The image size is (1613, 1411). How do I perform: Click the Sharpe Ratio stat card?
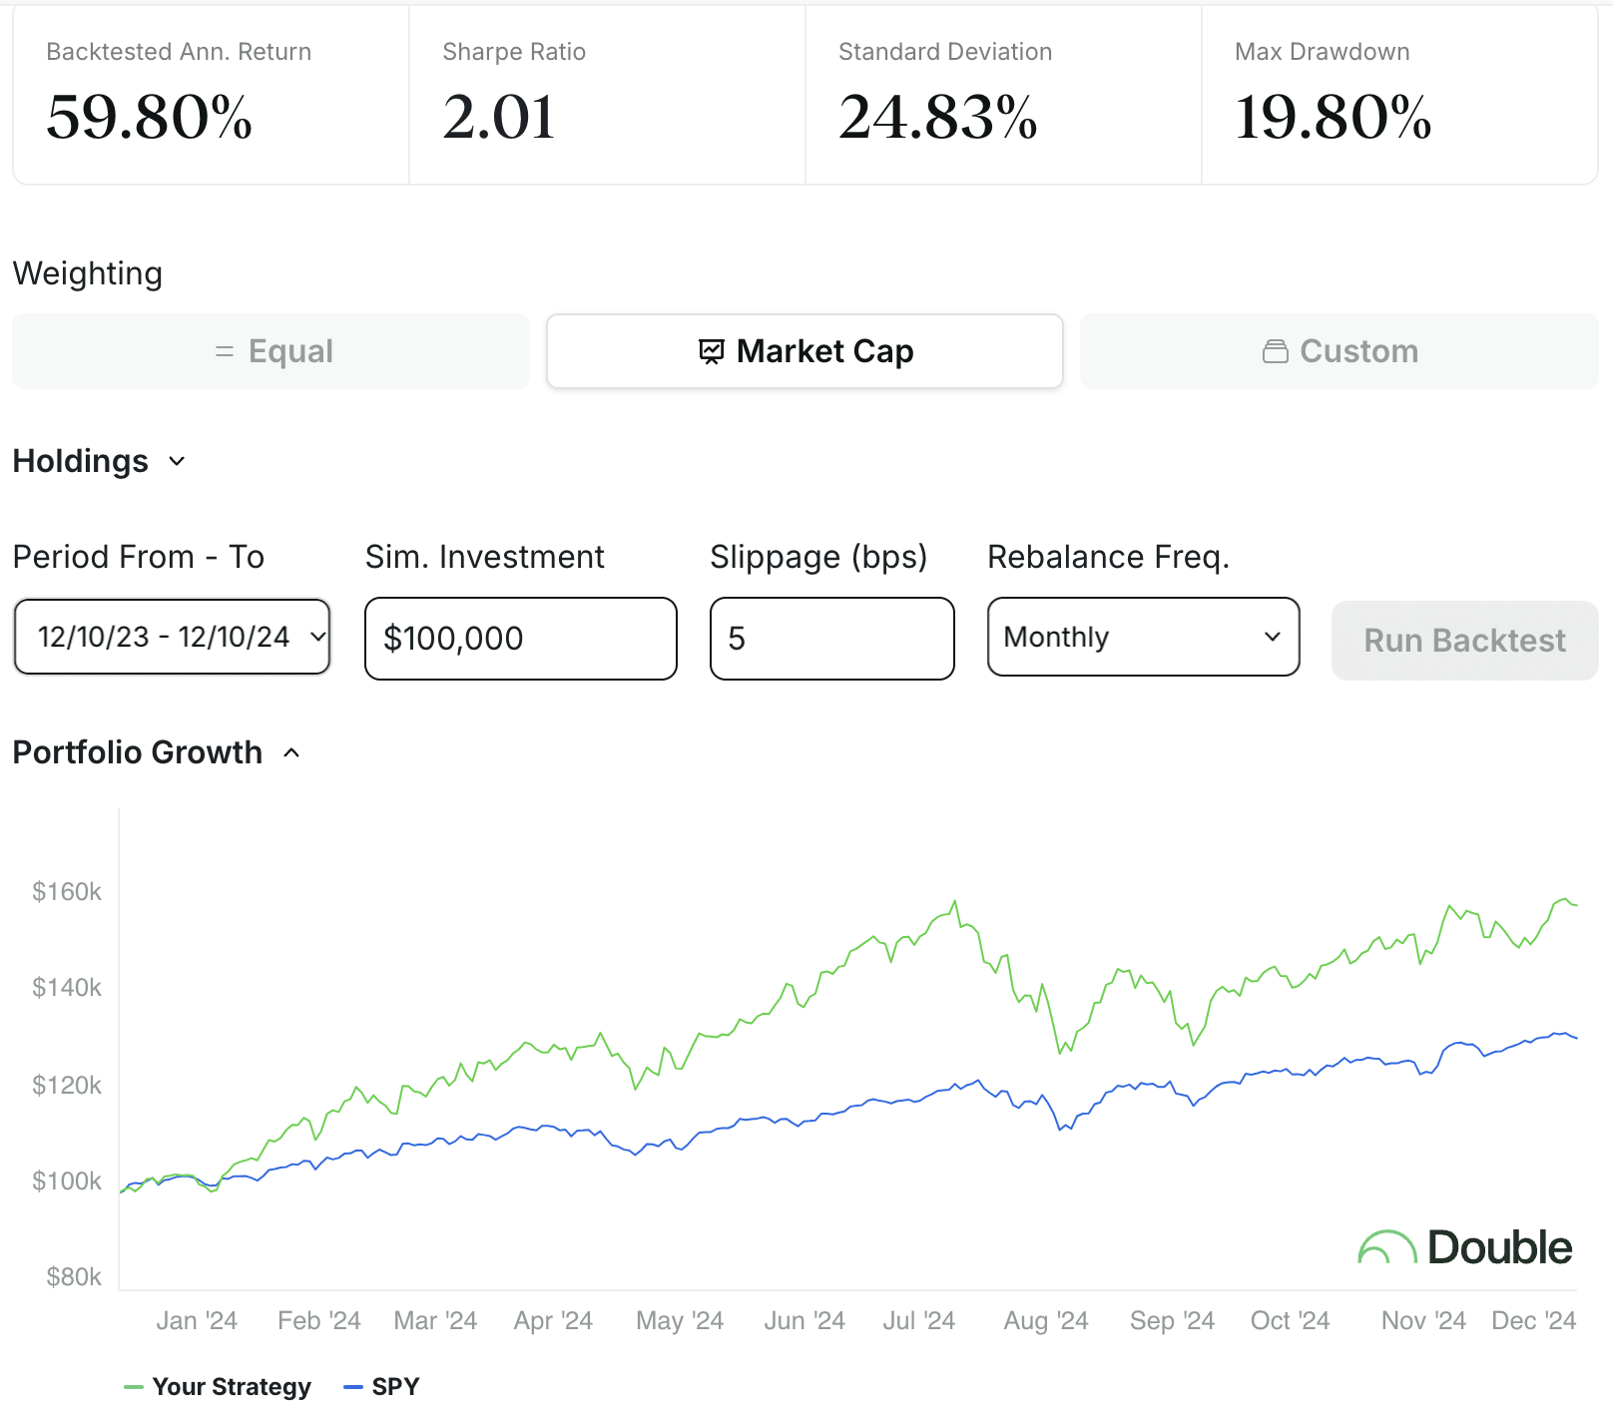(x=607, y=96)
